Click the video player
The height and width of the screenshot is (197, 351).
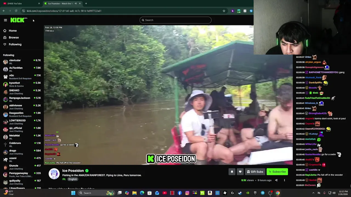[x=168, y=95]
